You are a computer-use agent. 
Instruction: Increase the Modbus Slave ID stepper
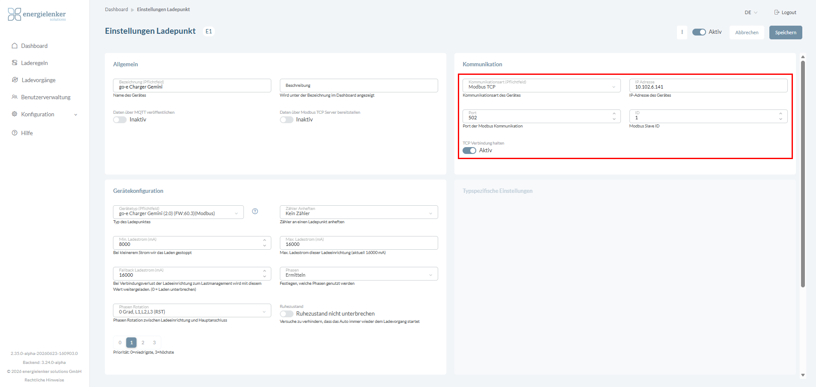780,113
